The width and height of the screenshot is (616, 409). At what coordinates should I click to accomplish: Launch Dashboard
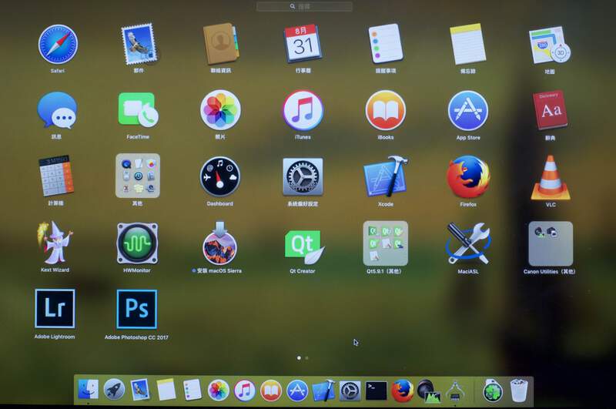click(x=220, y=176)
